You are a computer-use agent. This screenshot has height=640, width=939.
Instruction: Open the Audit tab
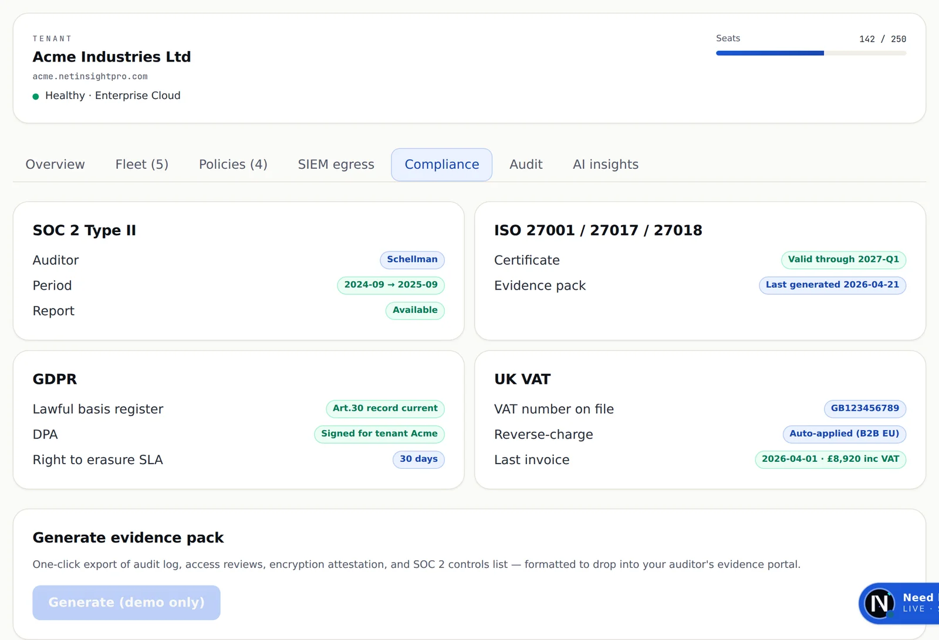[x=526, y=165]
